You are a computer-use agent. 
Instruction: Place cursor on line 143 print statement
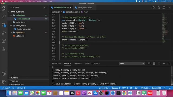click(x=75, y=40)
